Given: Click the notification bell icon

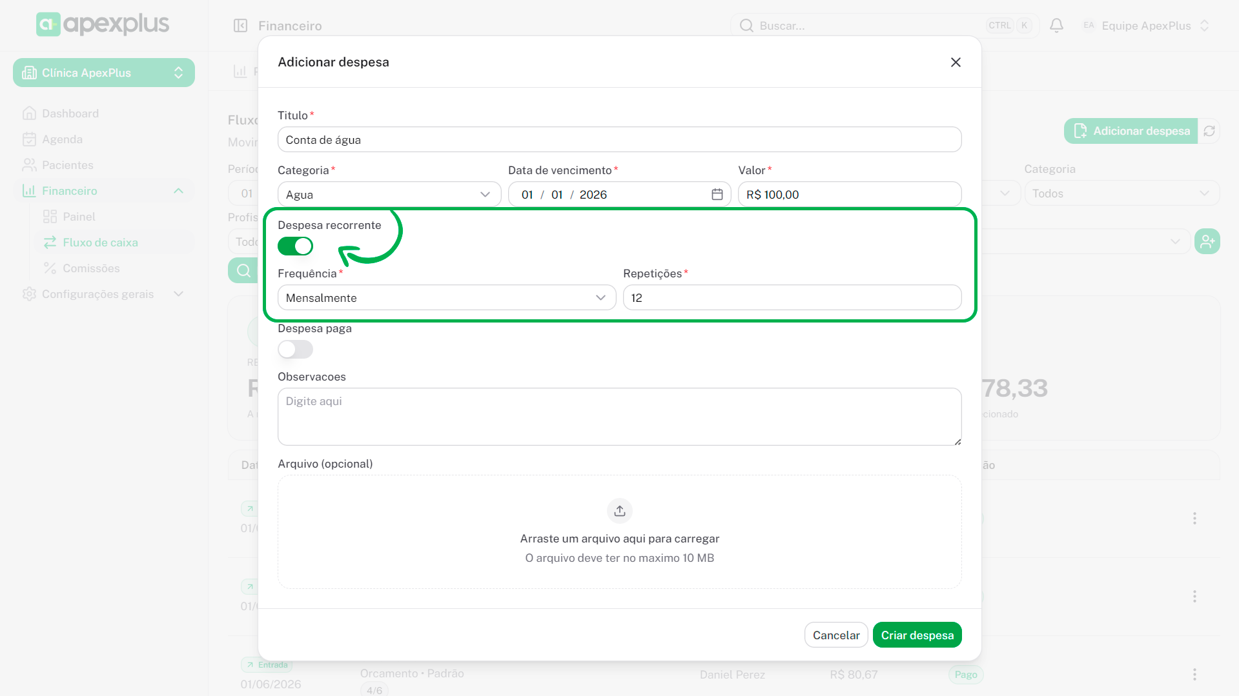Looking at the screenshot, I should pos(1056,26).
